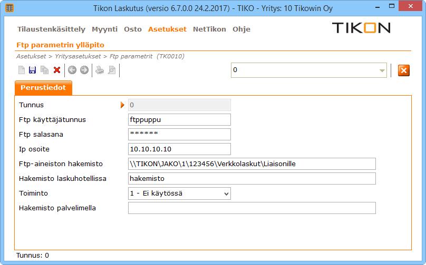This screenshot has width=426, height=265.
Task: Open the Osto menu
Action: pyautogui.click(x=133, y=29)
